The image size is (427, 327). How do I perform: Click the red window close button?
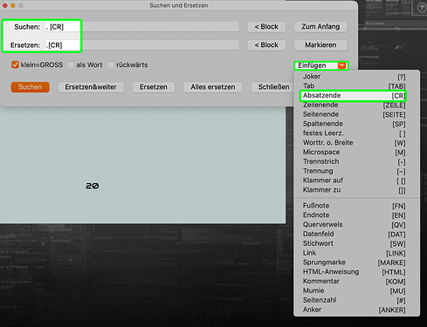pyautogui.click(x=5, y=5)
